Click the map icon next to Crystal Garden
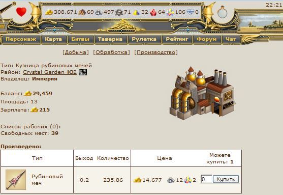 coord(83,72)
